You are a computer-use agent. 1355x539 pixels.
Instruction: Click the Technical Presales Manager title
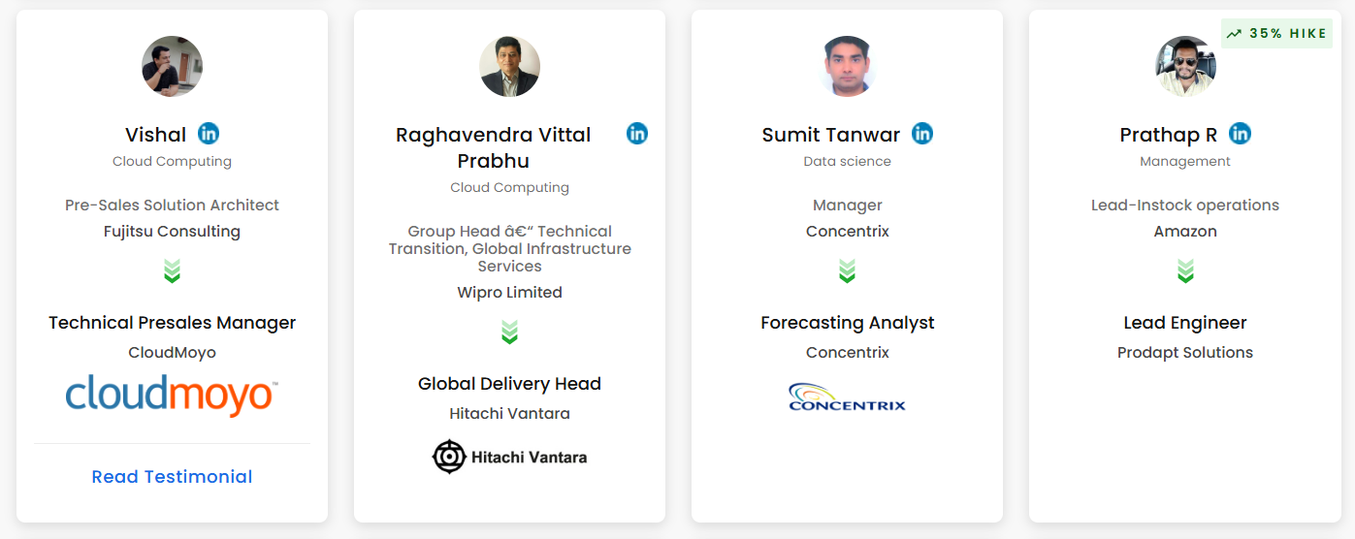tap(172, 323)
